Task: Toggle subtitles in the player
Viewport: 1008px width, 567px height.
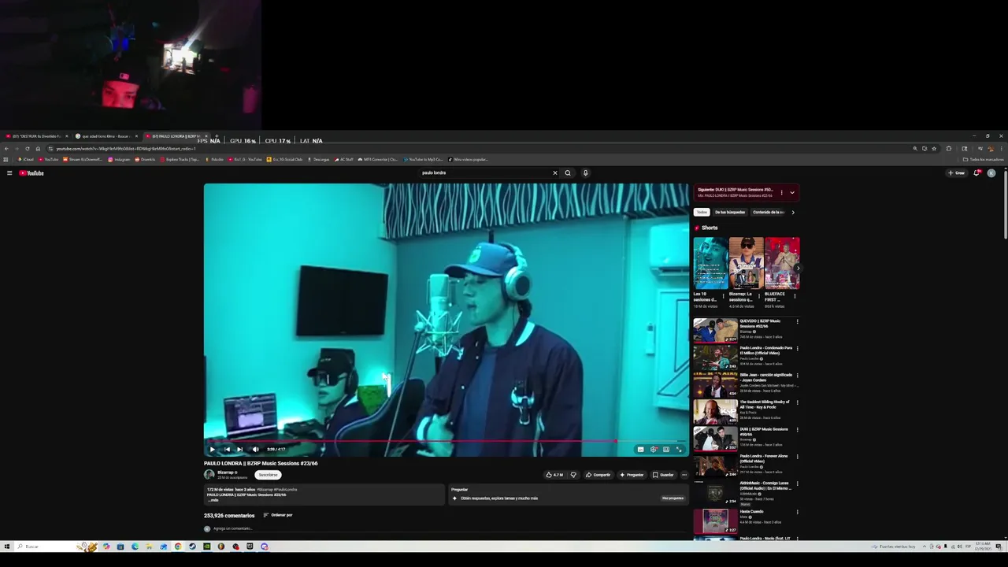Action: (640, 450)
